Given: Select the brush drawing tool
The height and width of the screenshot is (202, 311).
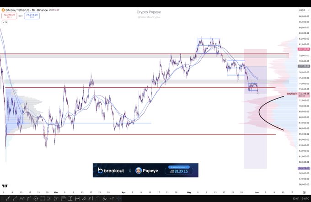Looking at the screenshot, I should [105, 198].
